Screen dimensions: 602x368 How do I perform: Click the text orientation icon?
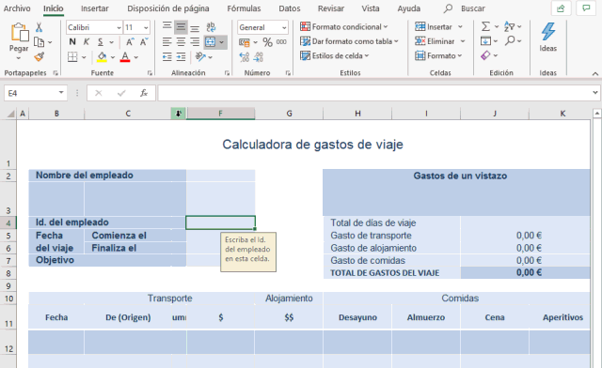(200, 56)
